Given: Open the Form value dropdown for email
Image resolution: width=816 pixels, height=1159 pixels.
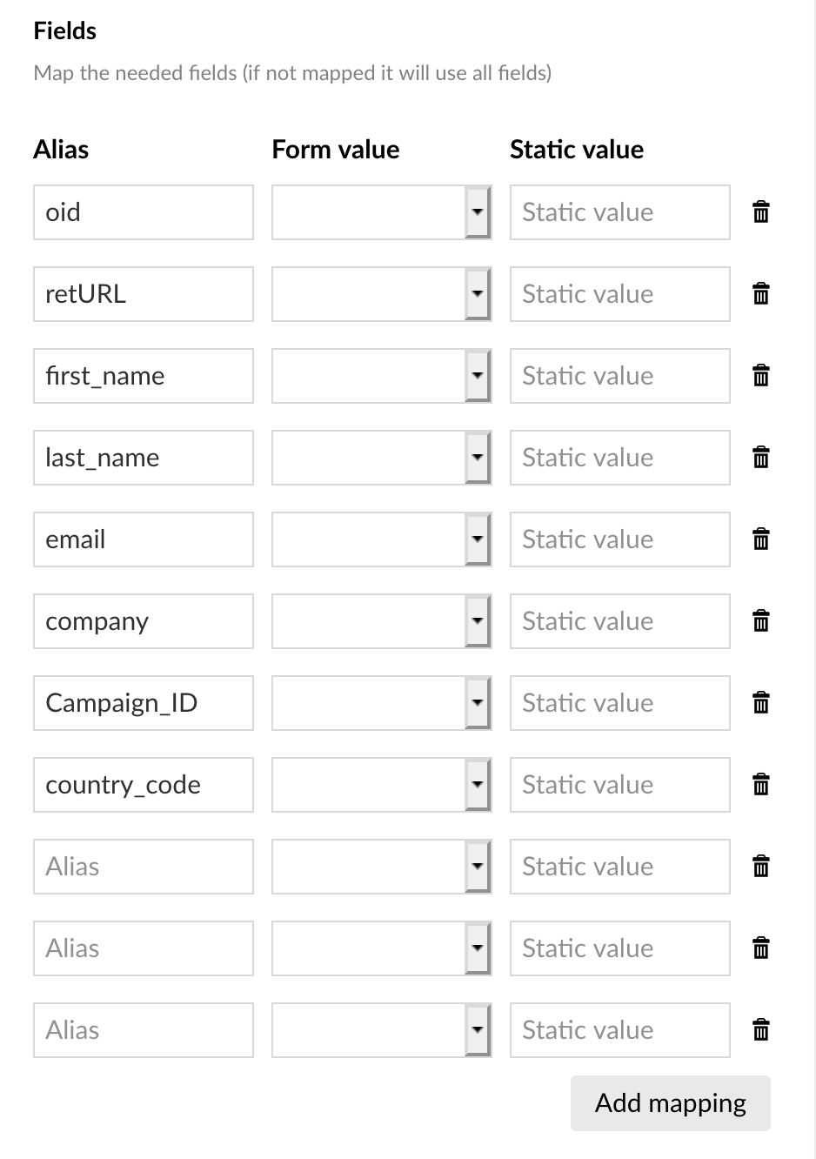Looking at the screenshot, I should coord(478,539).
